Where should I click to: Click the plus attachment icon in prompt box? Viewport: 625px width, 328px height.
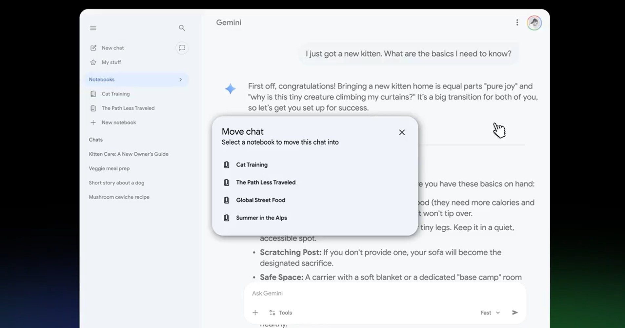(x=255, y=313)
